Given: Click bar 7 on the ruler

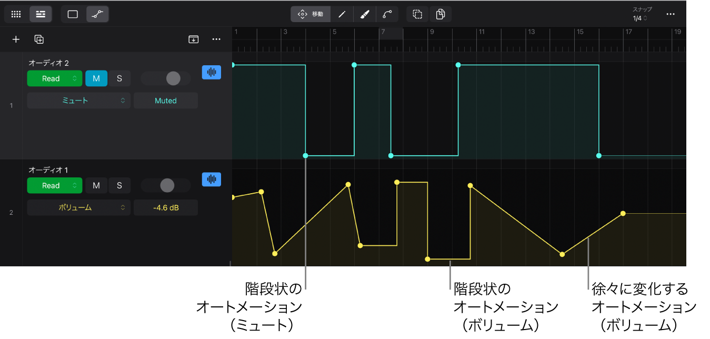Looking at the screenshot, I should coord(383,32).
